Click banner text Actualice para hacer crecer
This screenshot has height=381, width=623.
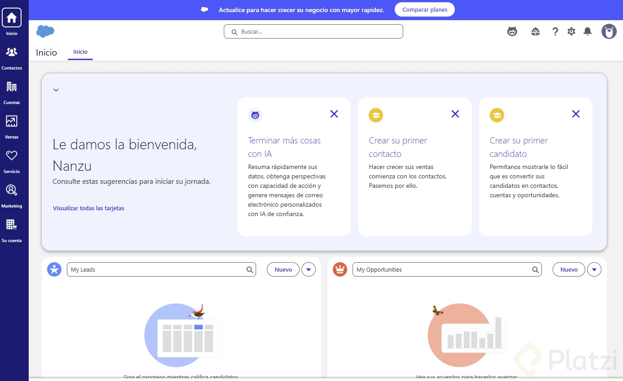(x=301, y=10)
